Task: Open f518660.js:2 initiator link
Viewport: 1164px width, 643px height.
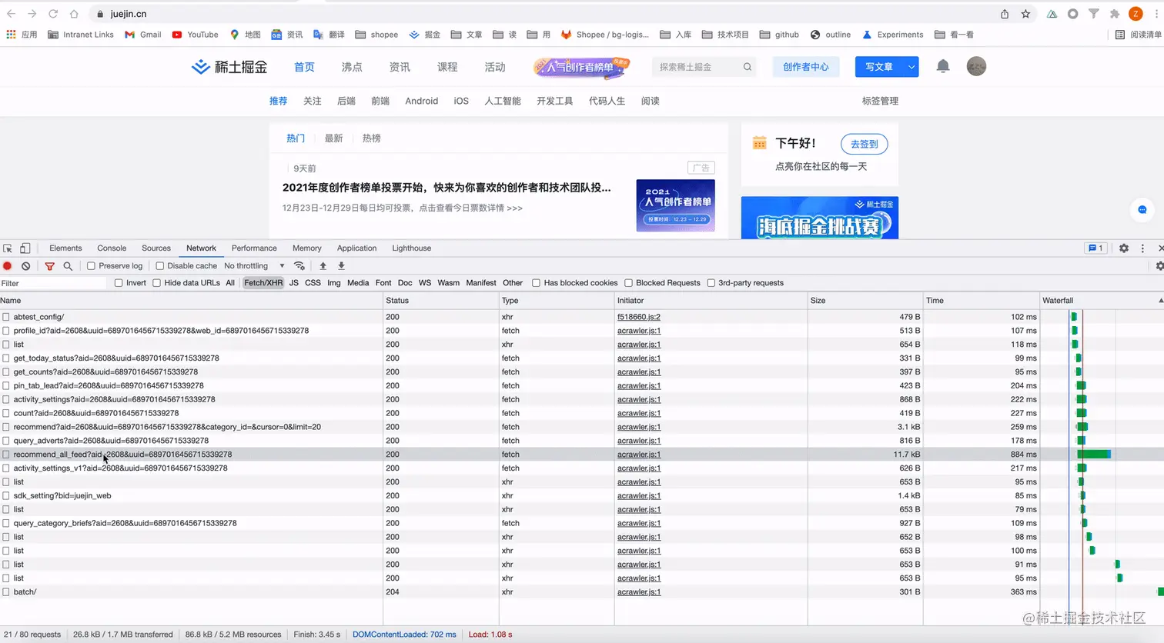Action: click(x=639, y=317)
